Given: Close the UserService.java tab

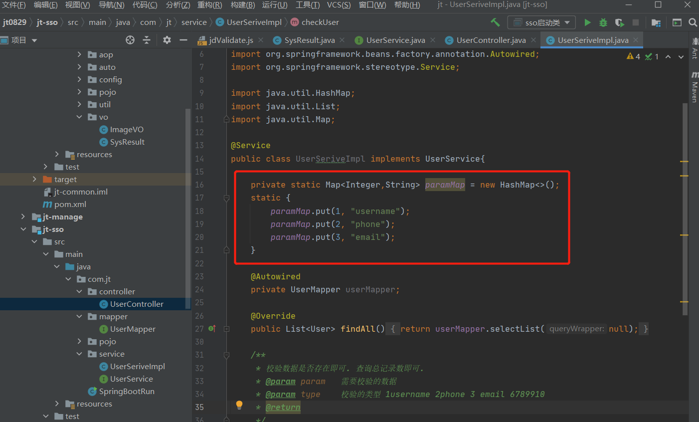Looking at the screenshot, I should 433,40.
